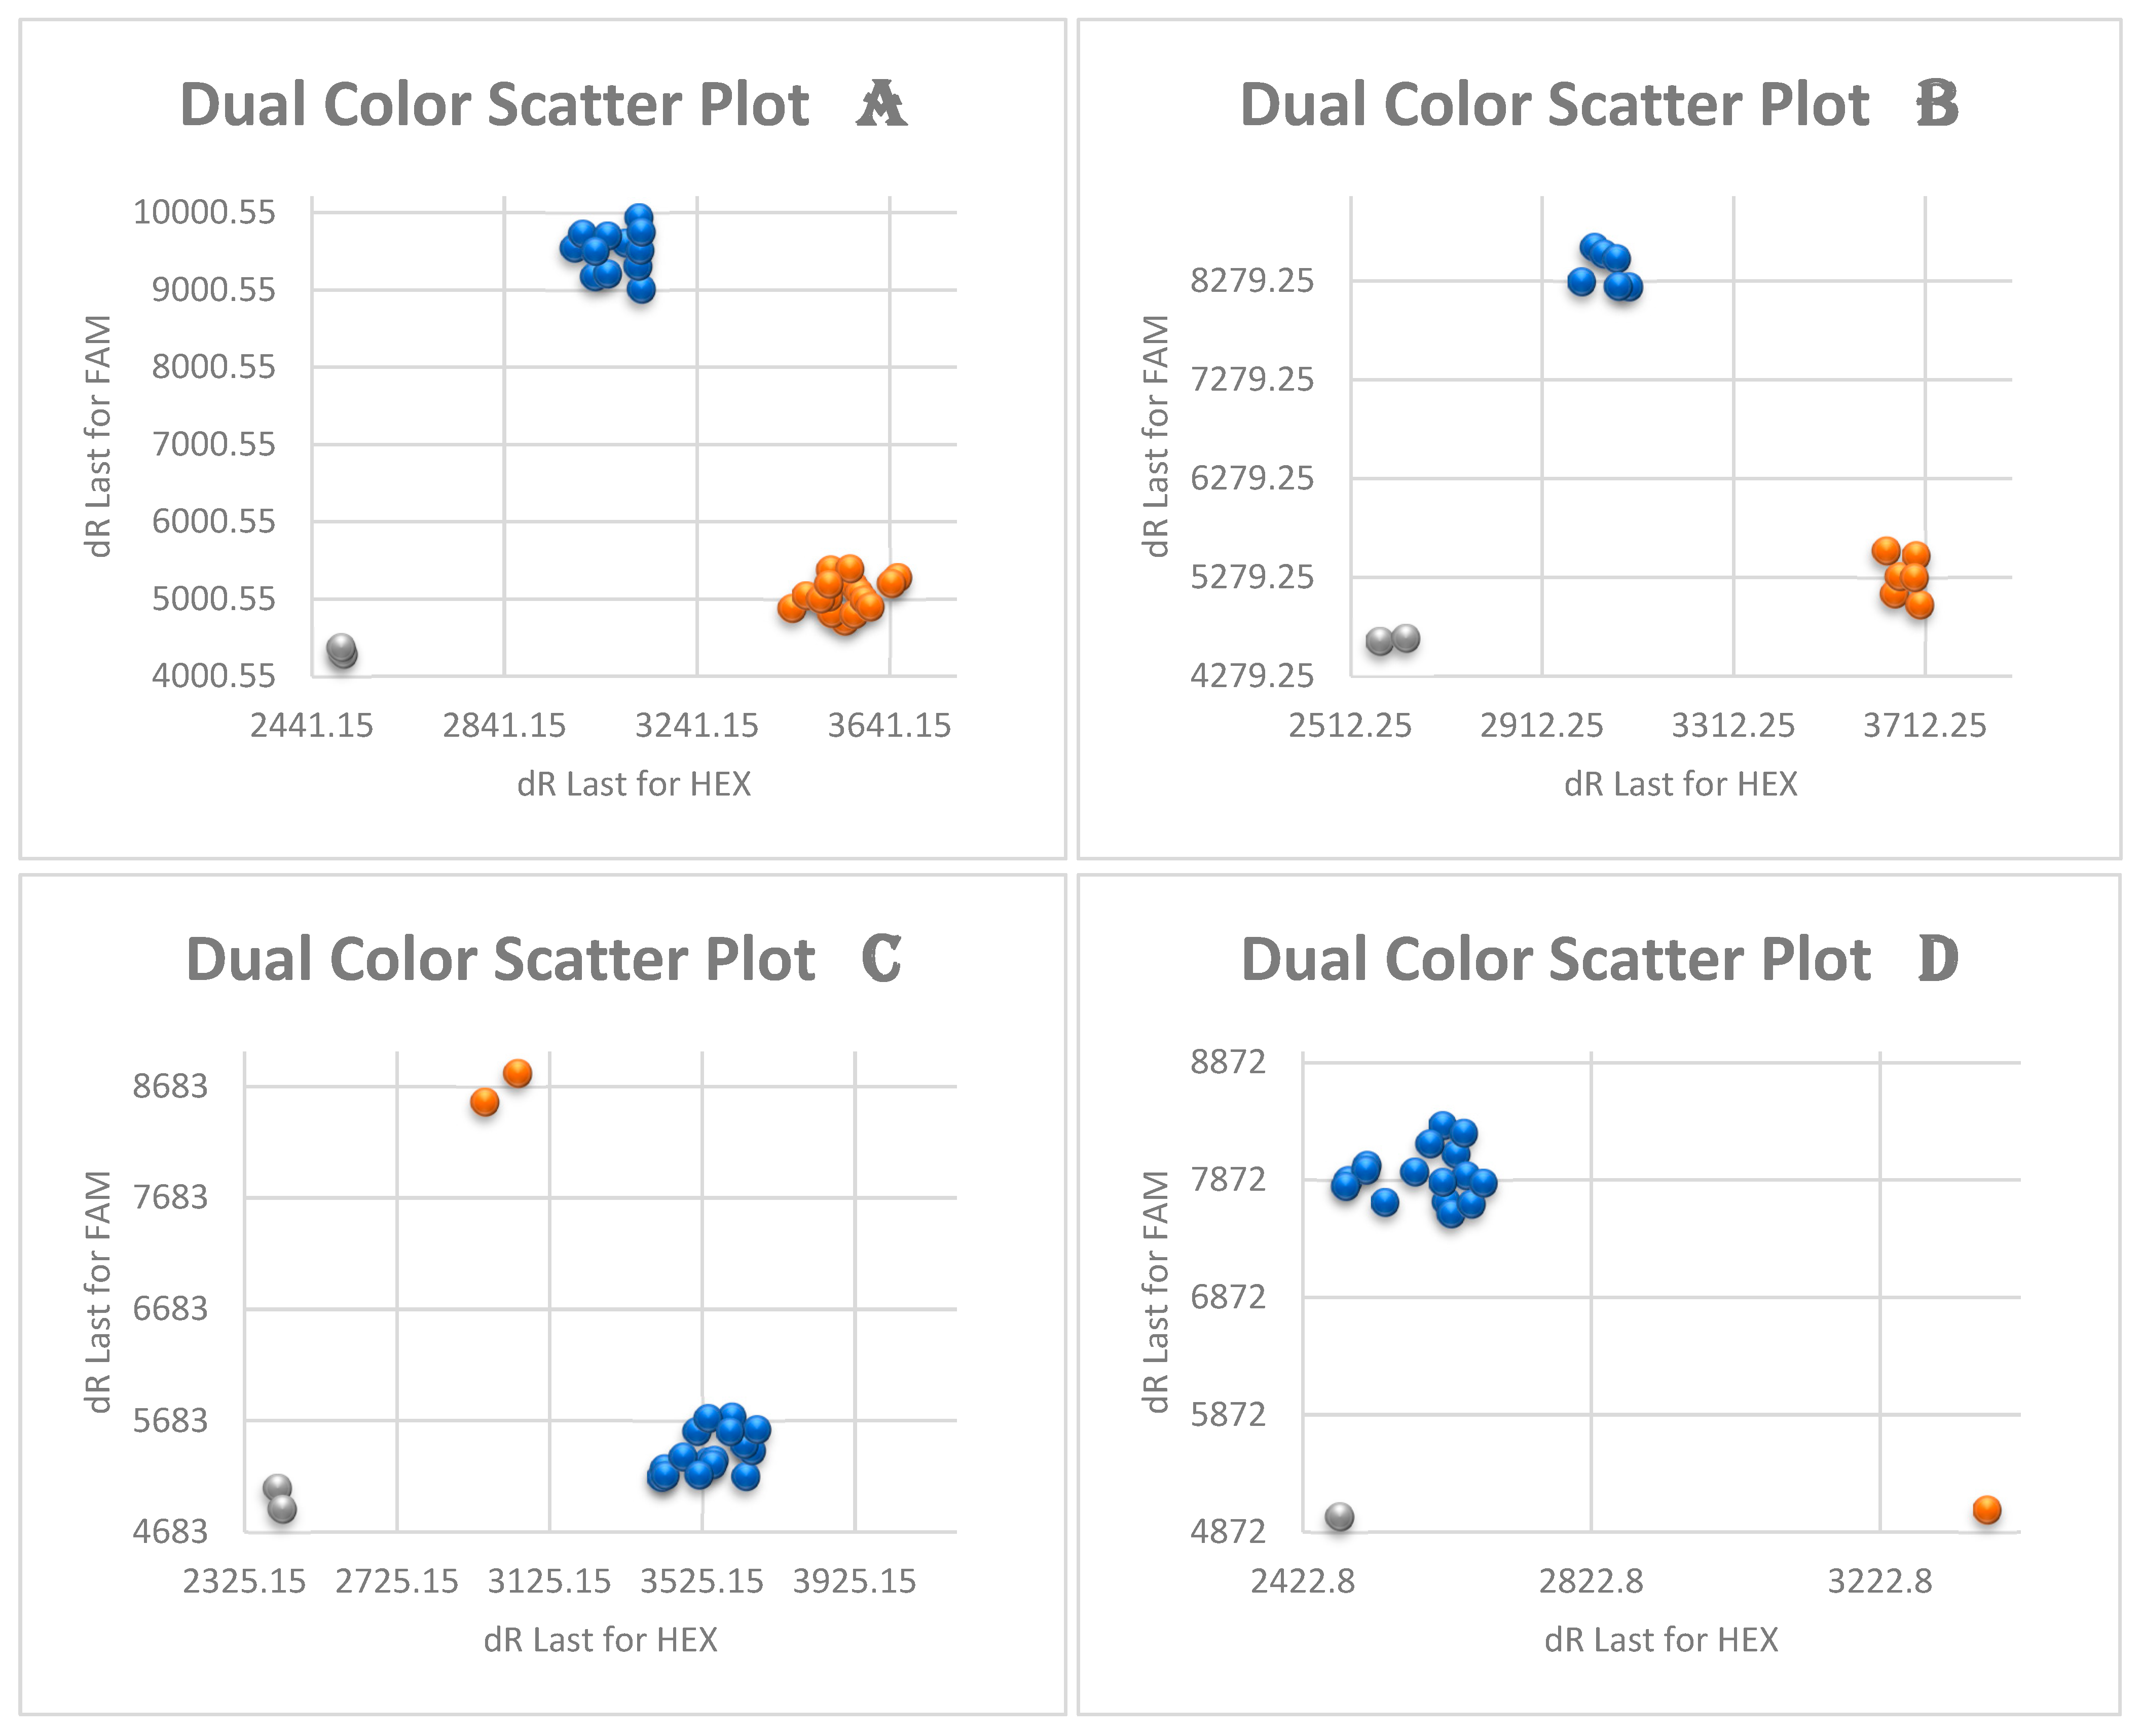The width and height of the screenshot is (2140, 1736).
Task: Select plot B's "dR Last for FAM" axis title
Action: (1156, 436)
